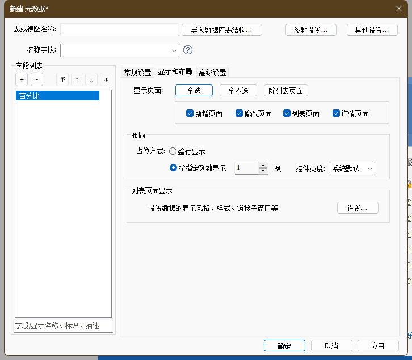Screen dimensions: 412x360
Task: Move field to bottom arrow icon
Action: tap(106, 80)
